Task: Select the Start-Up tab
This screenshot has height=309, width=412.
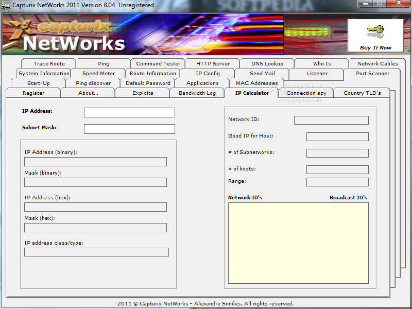Action: tap(38, 83)
